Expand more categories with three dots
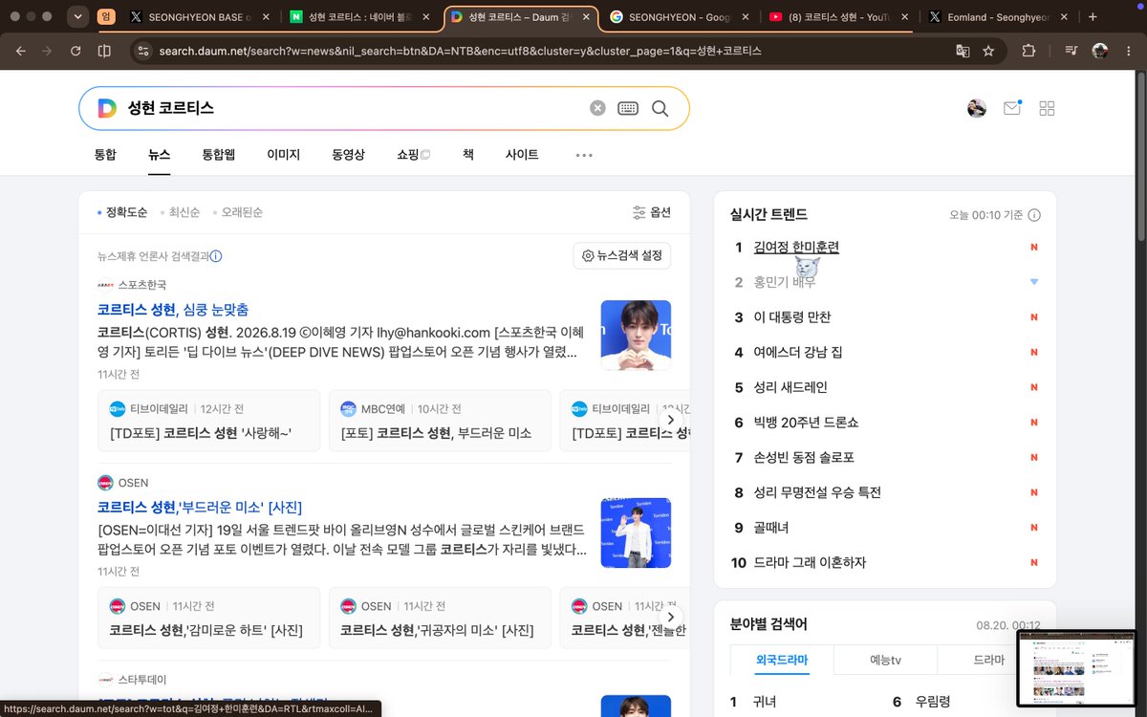Screen dimensions: 1147x717 click(x=584, y=155)
